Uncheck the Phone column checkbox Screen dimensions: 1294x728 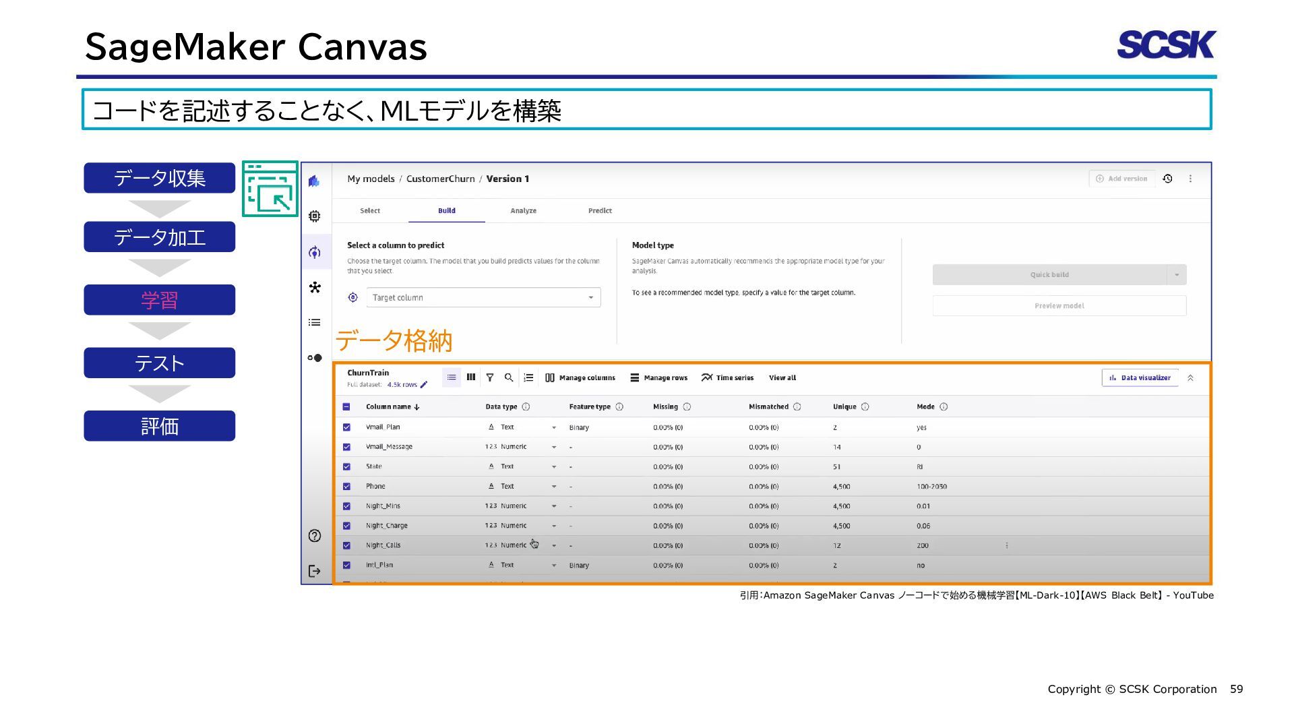point(346,486)
